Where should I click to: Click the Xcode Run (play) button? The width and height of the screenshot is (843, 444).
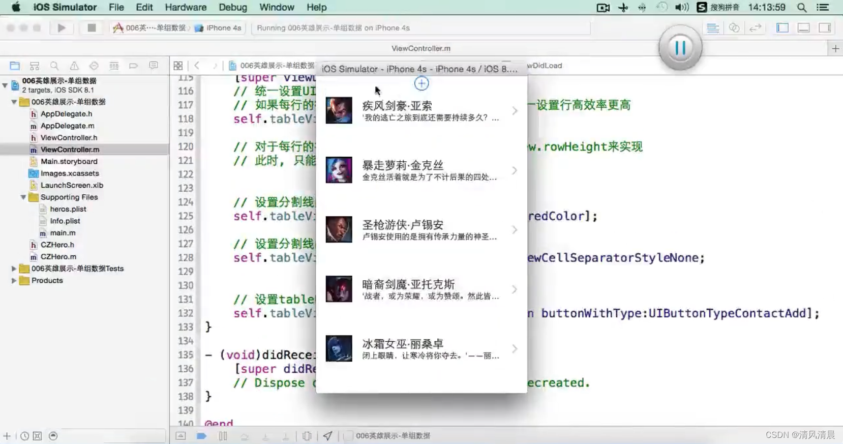click(x=62, y=28)
